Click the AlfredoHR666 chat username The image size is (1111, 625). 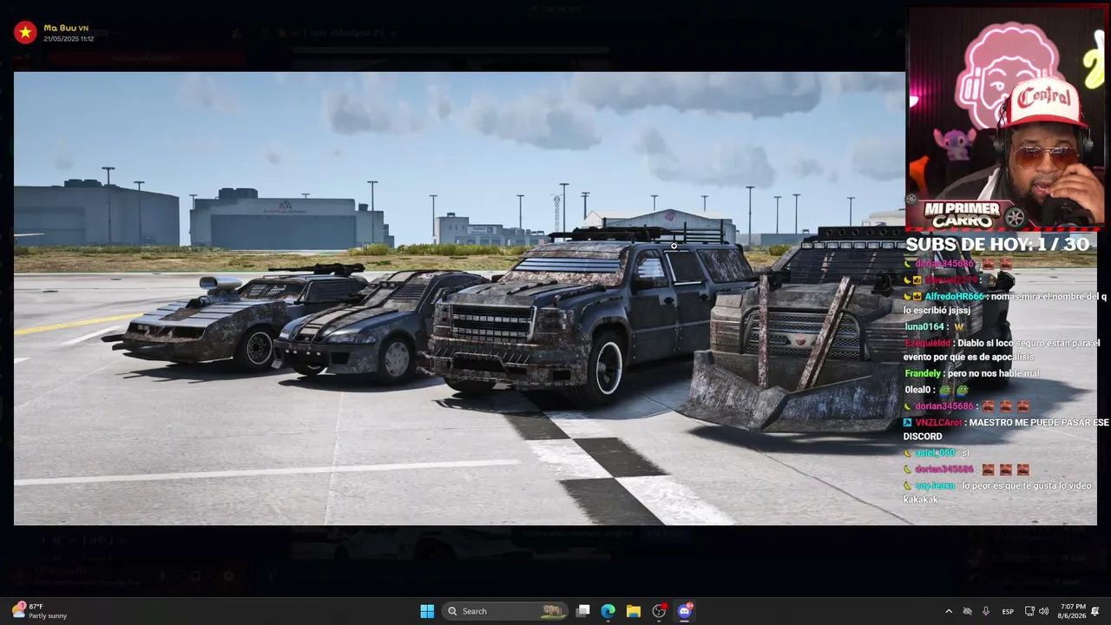(x=954, y=296)
